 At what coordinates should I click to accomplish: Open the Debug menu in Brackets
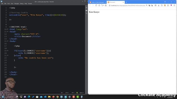click(22, 4)
